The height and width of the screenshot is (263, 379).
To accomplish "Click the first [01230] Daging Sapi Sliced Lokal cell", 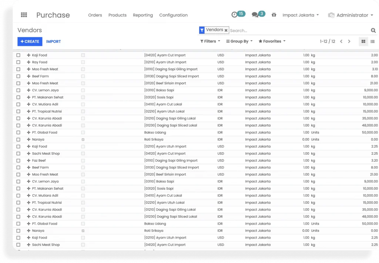I will (x=171, y=126).
